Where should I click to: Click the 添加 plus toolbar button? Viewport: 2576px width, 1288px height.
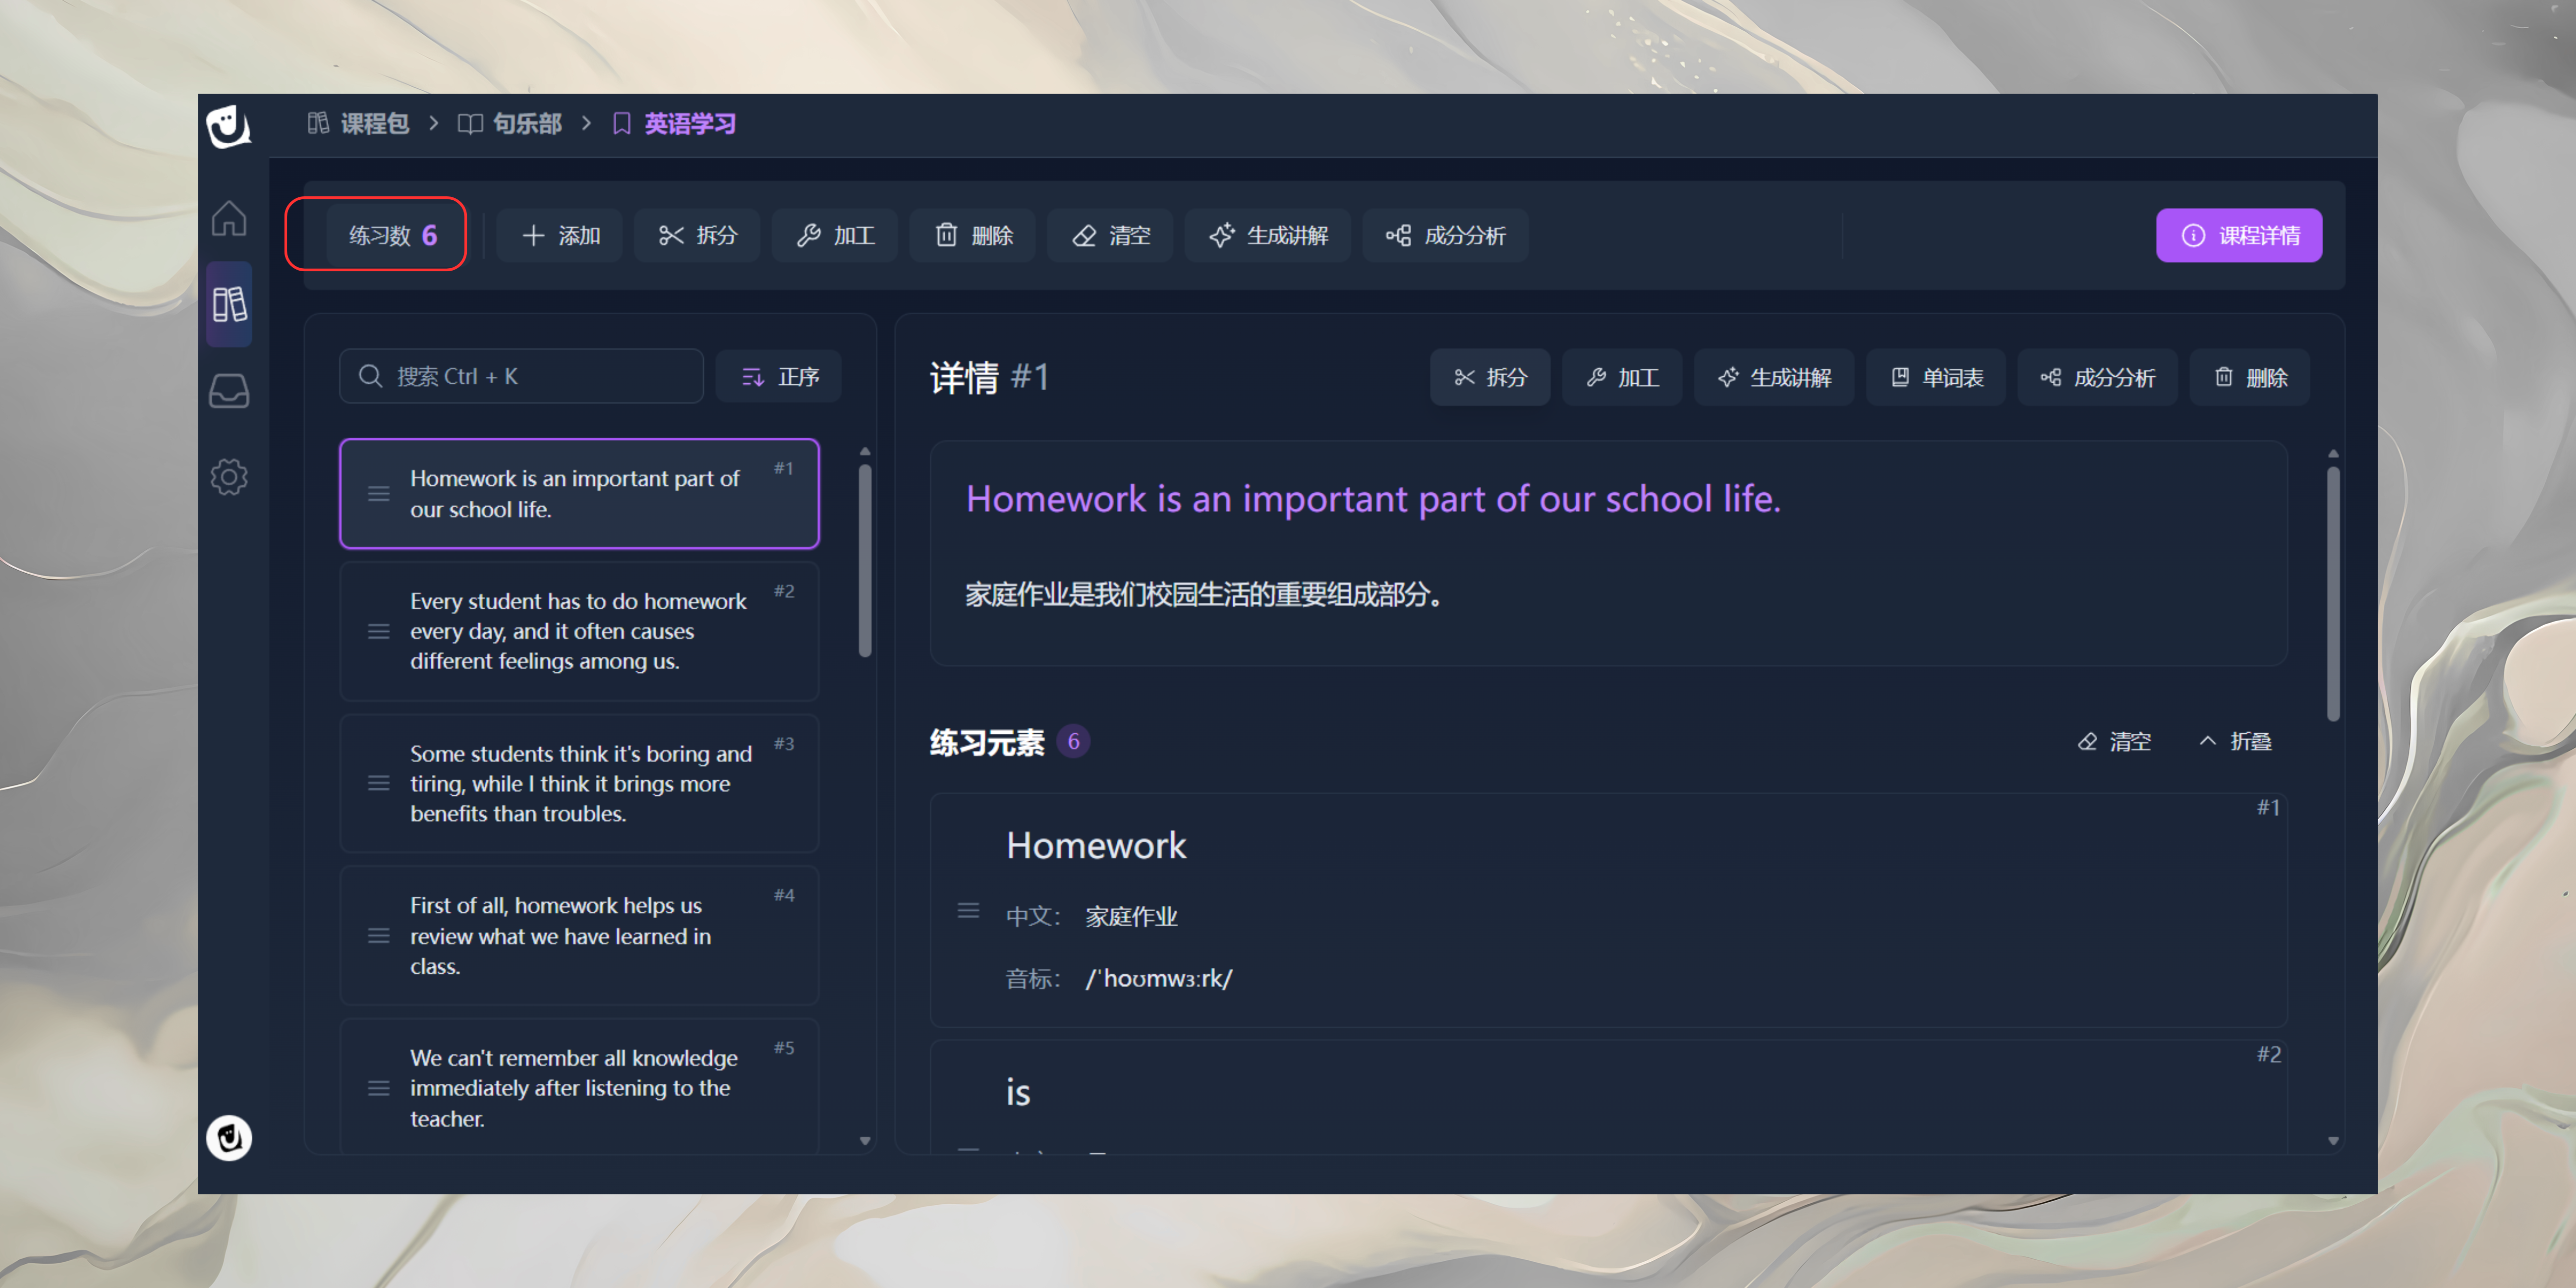tap(560, 236)
